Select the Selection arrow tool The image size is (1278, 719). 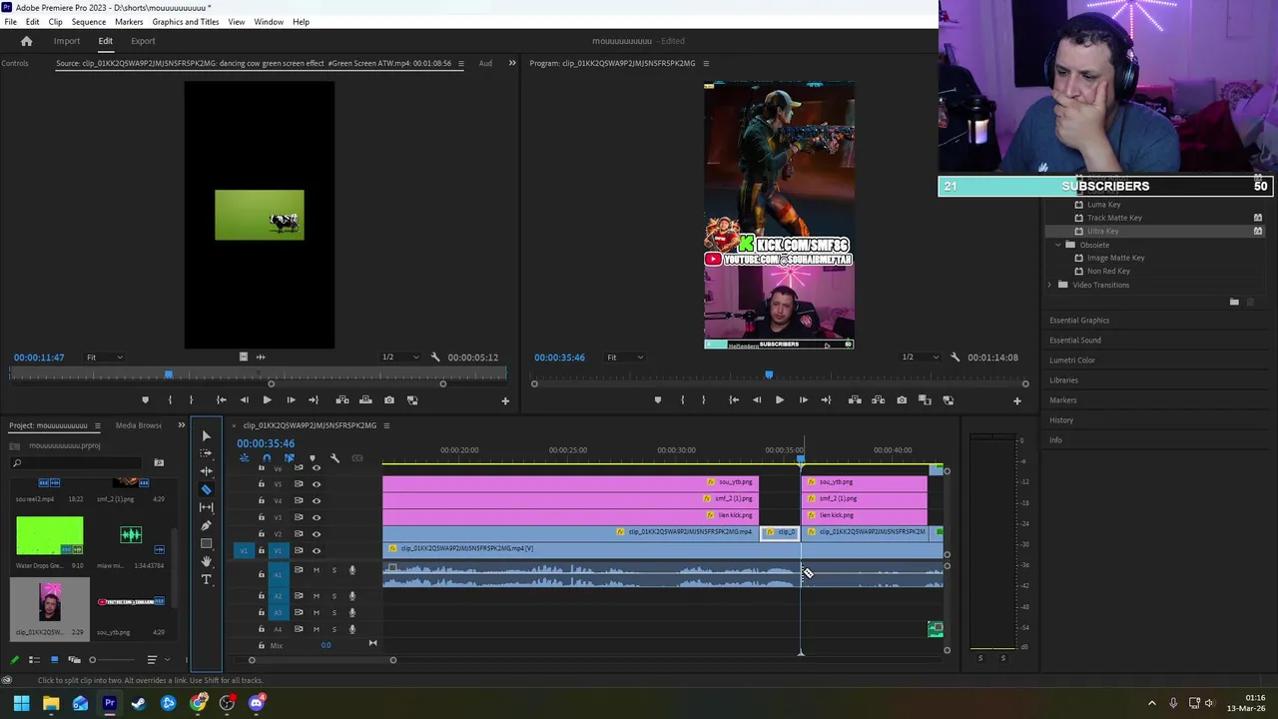tap(206, 435)
